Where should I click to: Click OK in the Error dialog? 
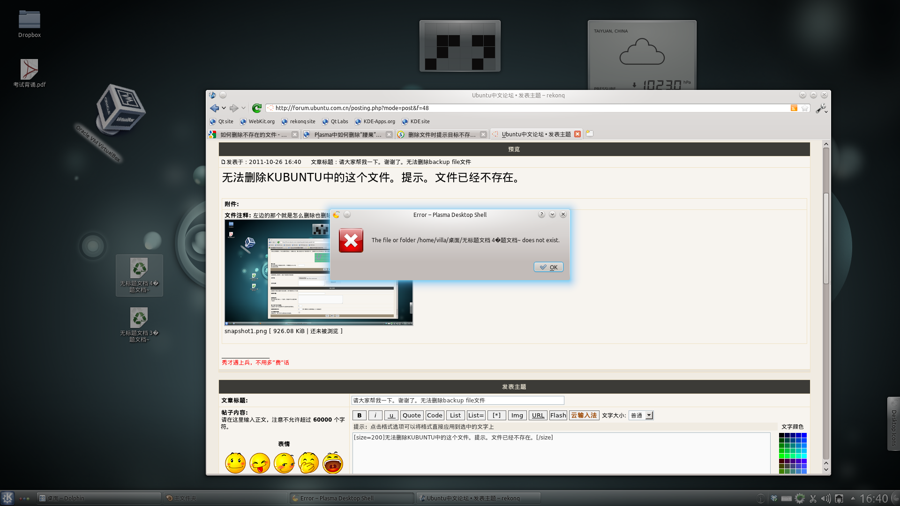548,267
